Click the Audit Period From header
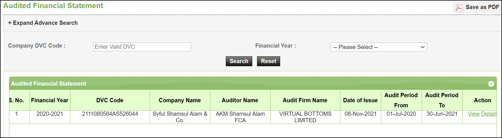 (401, 100)
